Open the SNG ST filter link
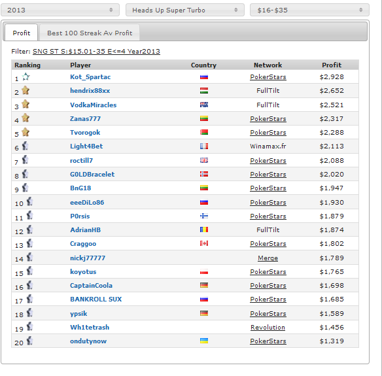 tap(96, 52)
